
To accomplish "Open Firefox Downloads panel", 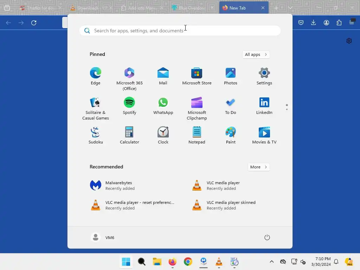I will coord(313,22).
